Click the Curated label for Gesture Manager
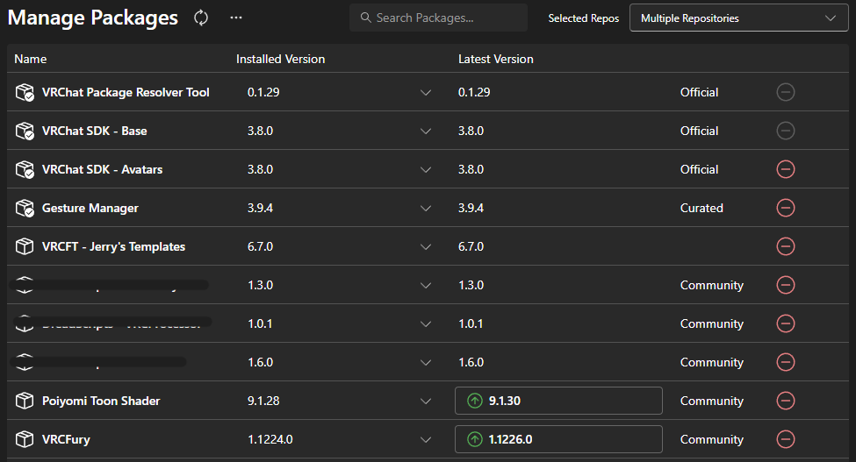Image resolution: width=856 pixels, height=462 pixels. pos(701,208)
